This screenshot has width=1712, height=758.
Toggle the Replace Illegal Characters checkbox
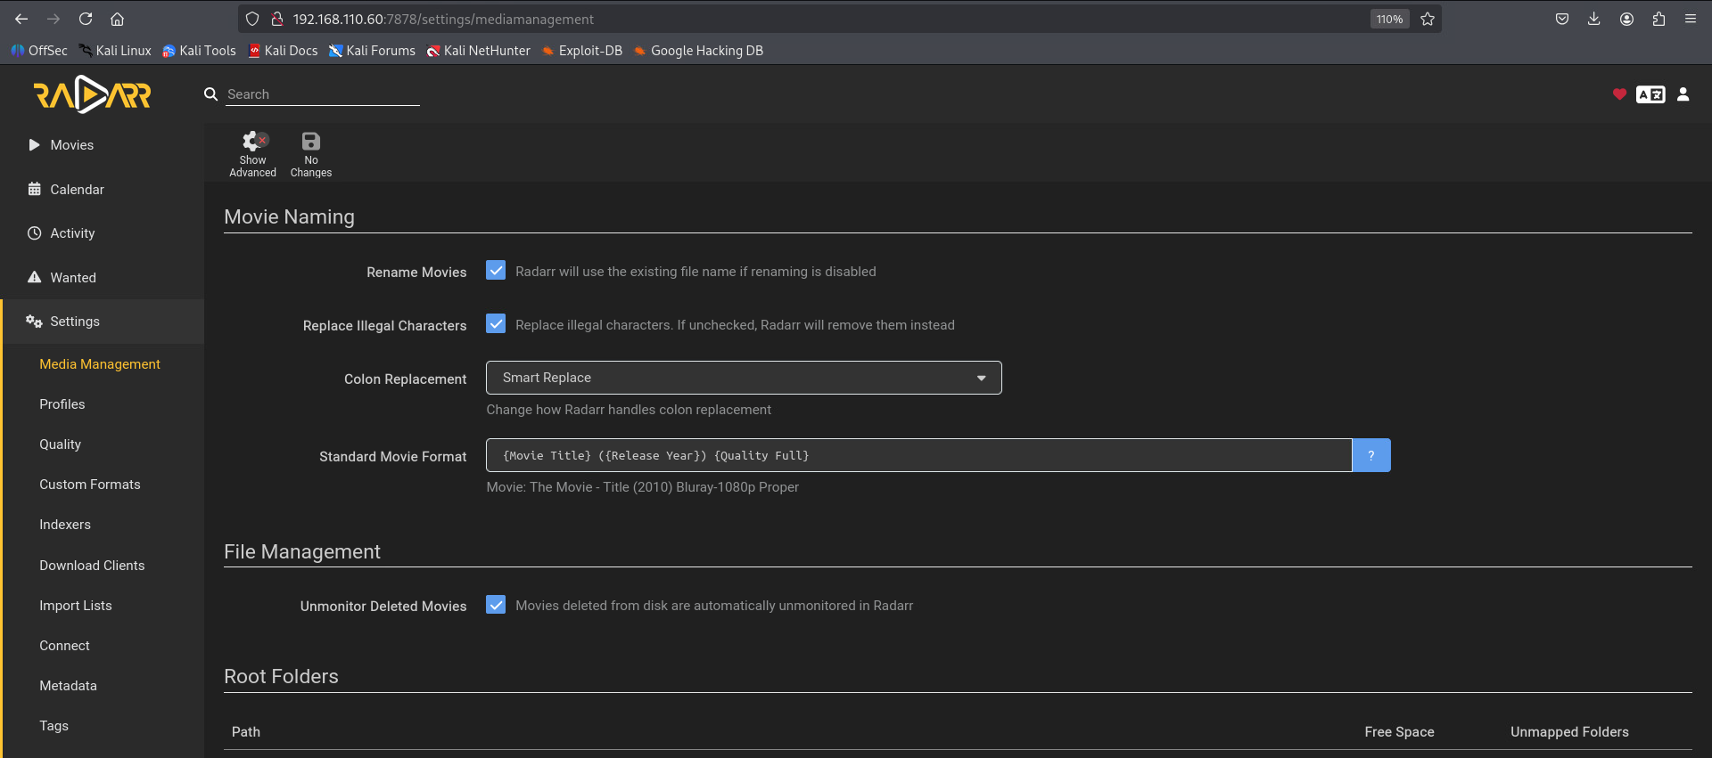[496, 324]
